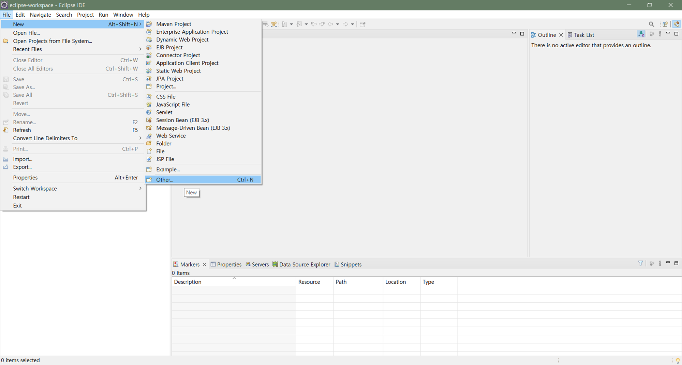
Task: Create a new Folder
Action: point(203,144)
